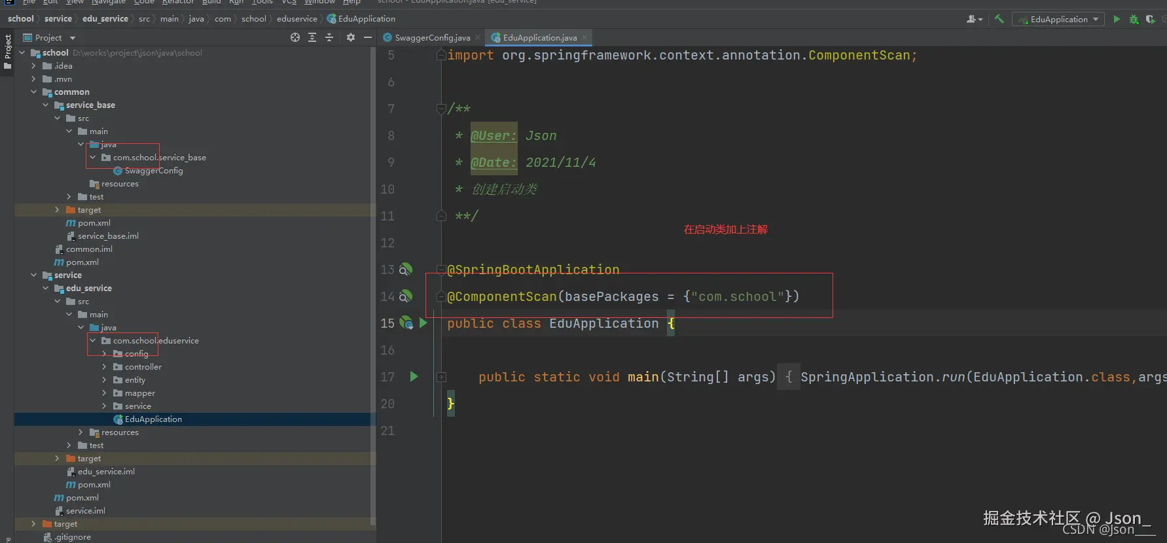Open the user account icon menu
Image resolution: width=1167 pixels, height=543 pixels.
point(974,19)
